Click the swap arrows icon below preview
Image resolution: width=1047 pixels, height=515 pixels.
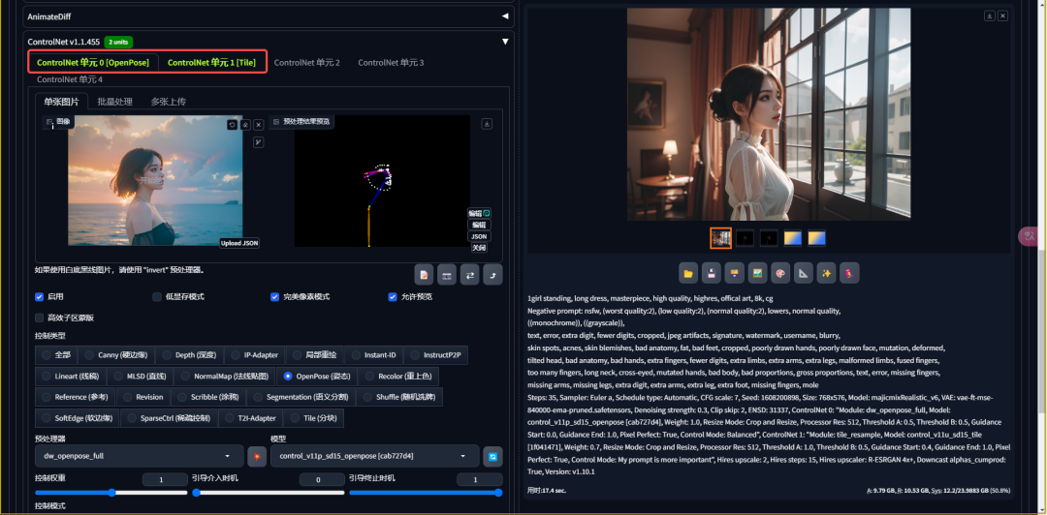click(470, 275)
